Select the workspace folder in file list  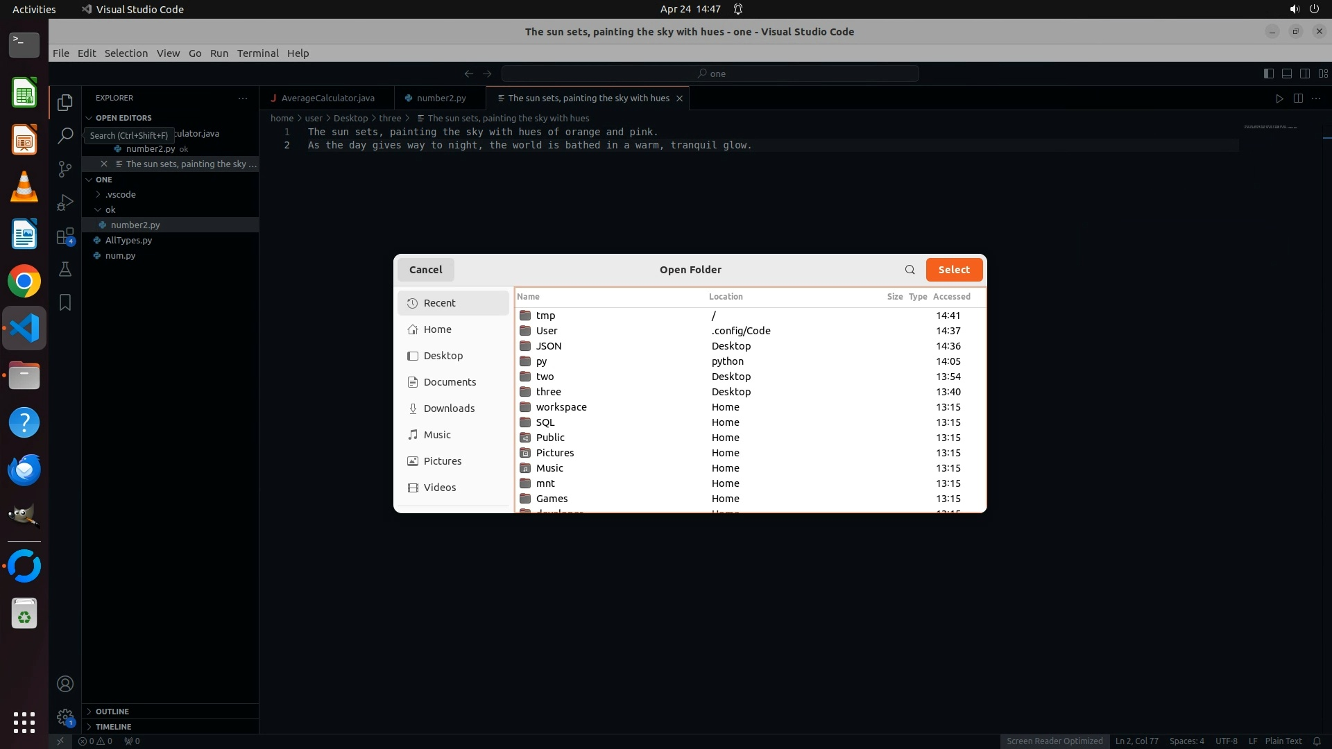561,407
